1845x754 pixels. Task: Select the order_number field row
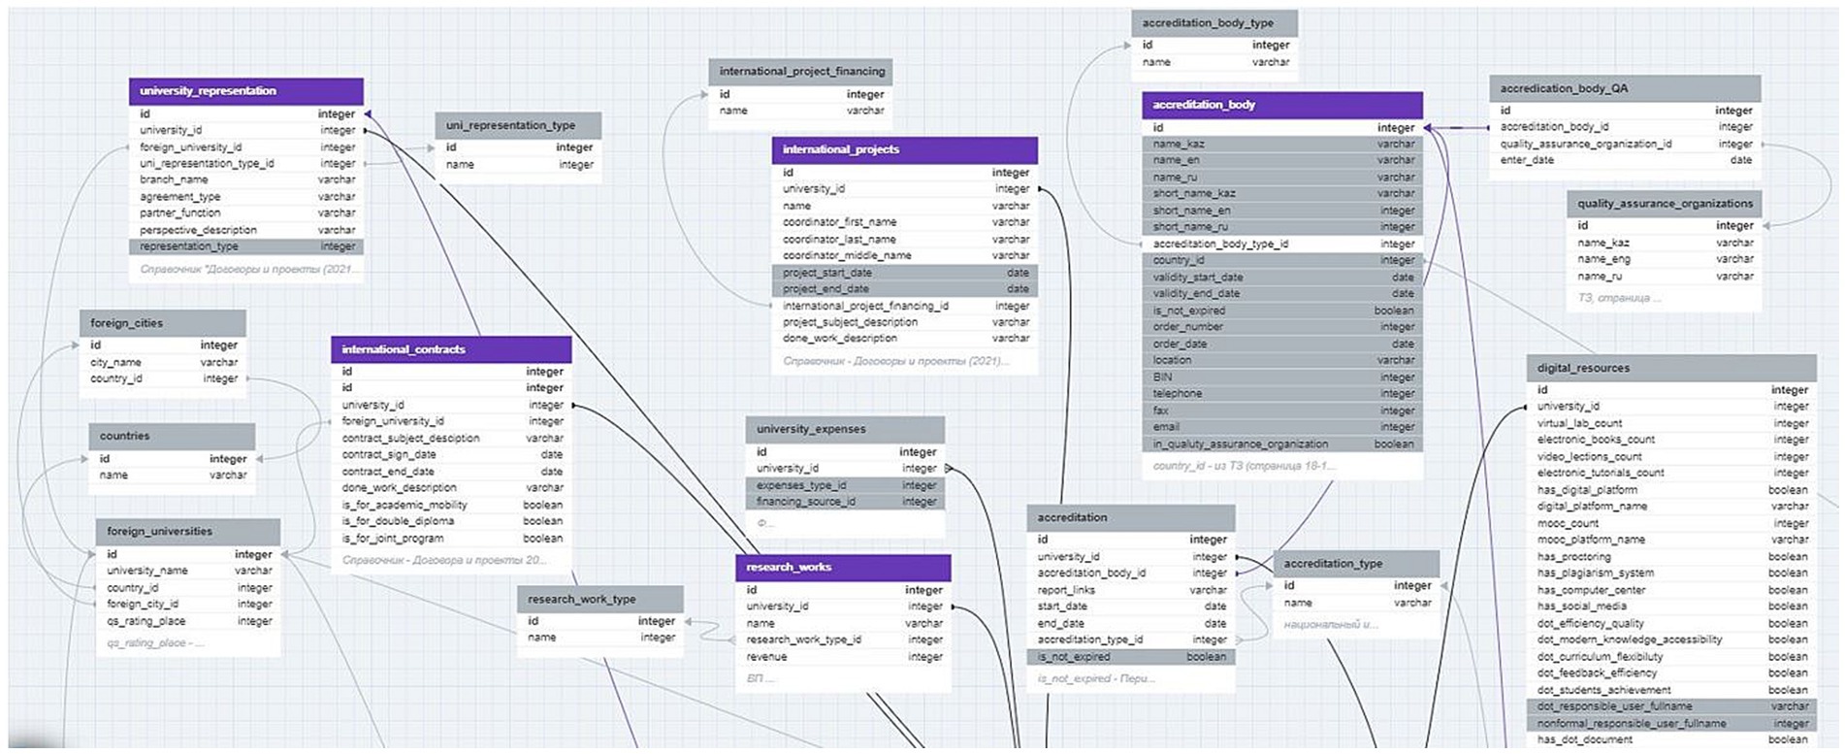click(x=1282, y=327)
